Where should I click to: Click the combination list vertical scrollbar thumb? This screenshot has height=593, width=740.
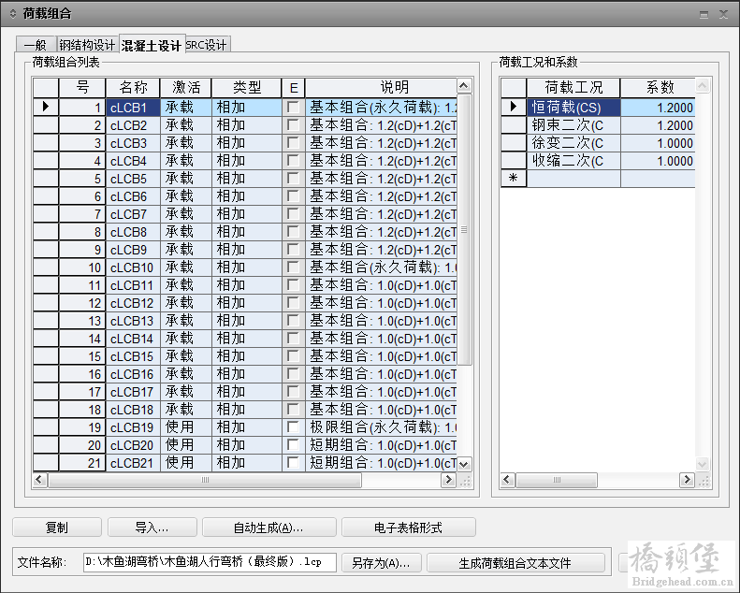464,230
